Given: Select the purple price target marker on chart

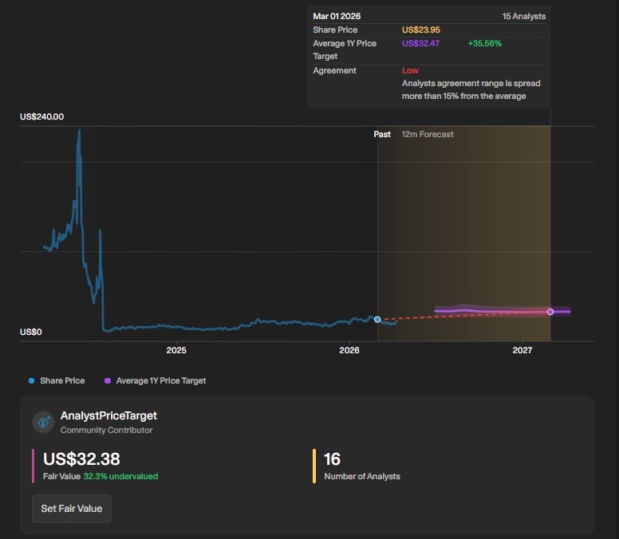Looking at the screenshot, I should pyautogui.click(x=550, y=312).
